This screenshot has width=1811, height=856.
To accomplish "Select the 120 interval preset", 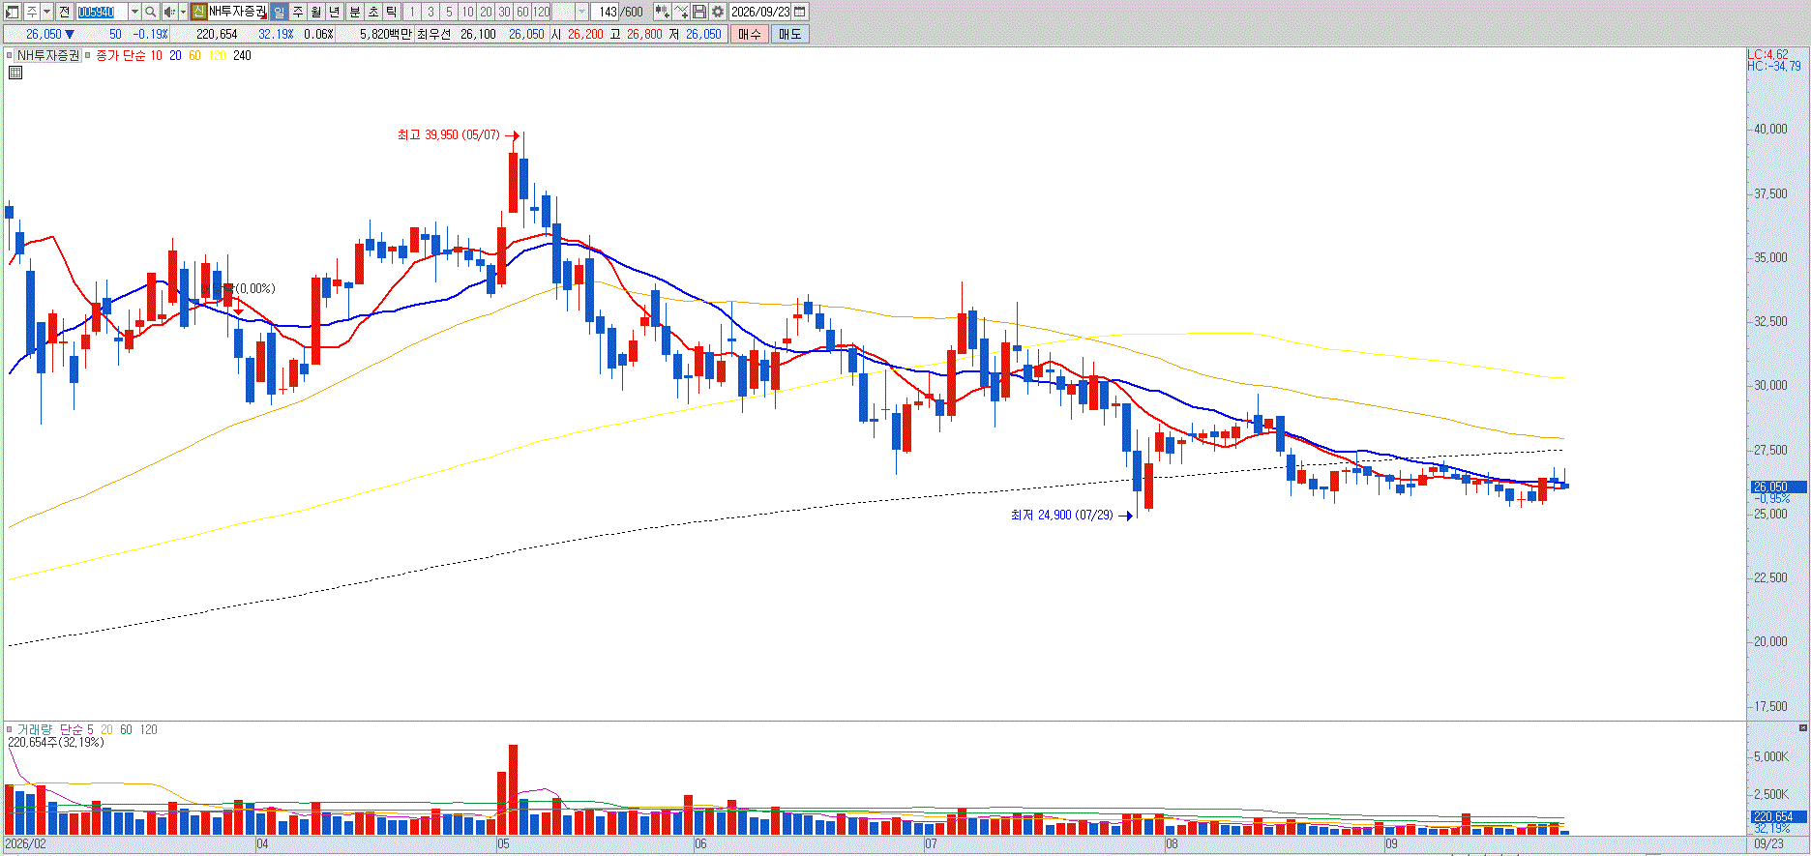I will (542, 12).
